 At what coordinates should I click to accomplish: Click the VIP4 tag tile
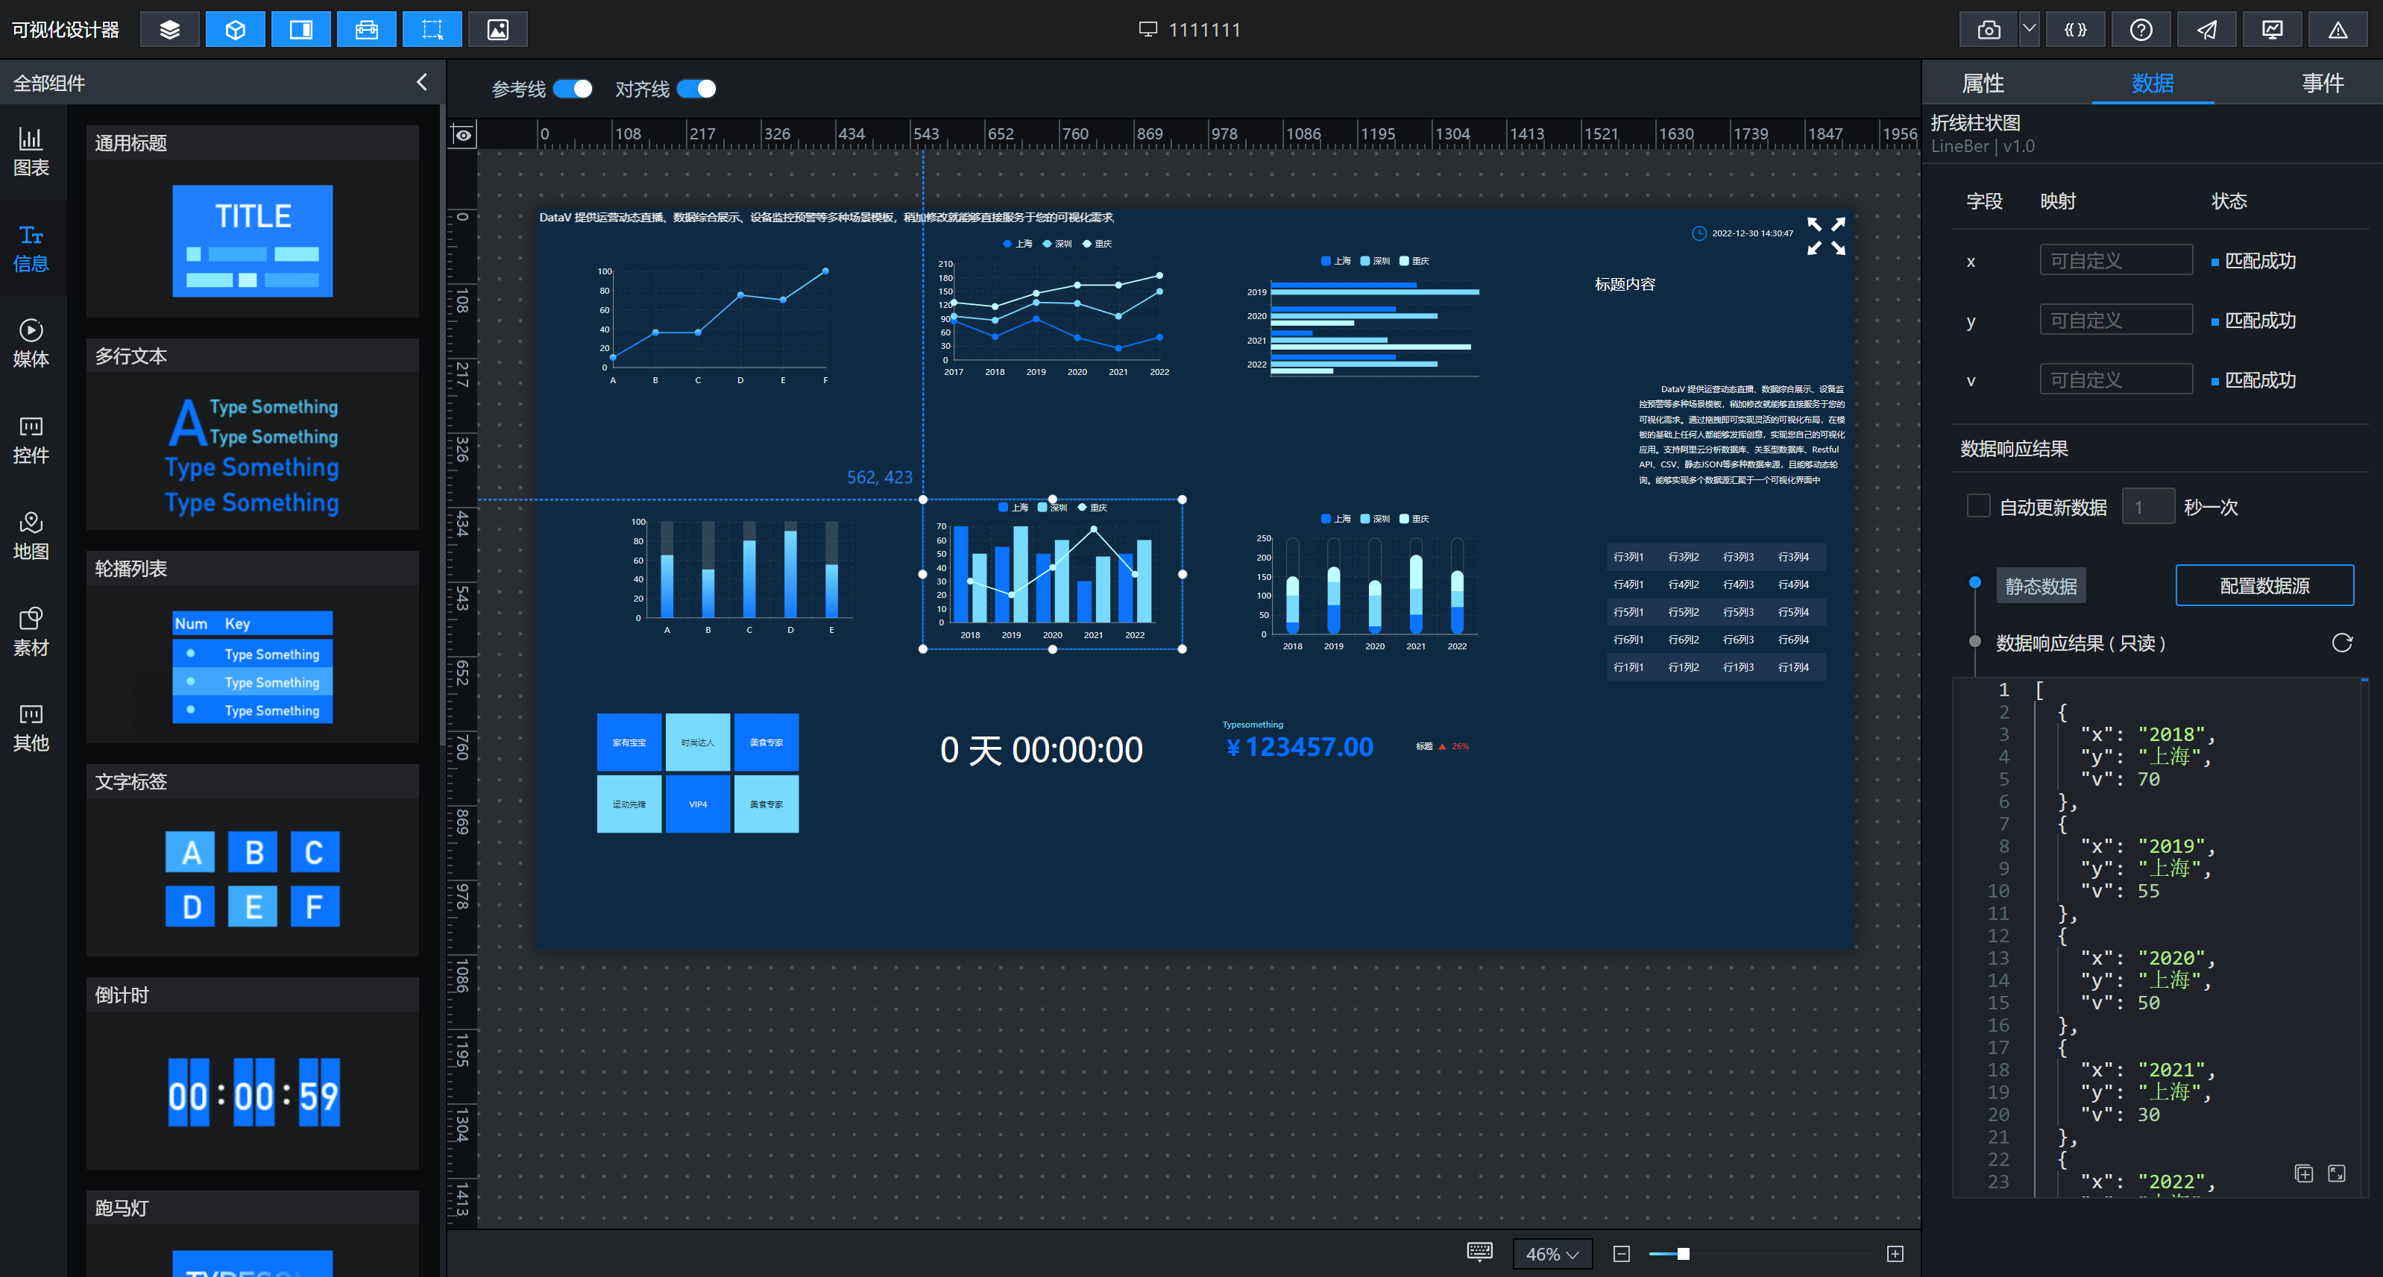697,804
